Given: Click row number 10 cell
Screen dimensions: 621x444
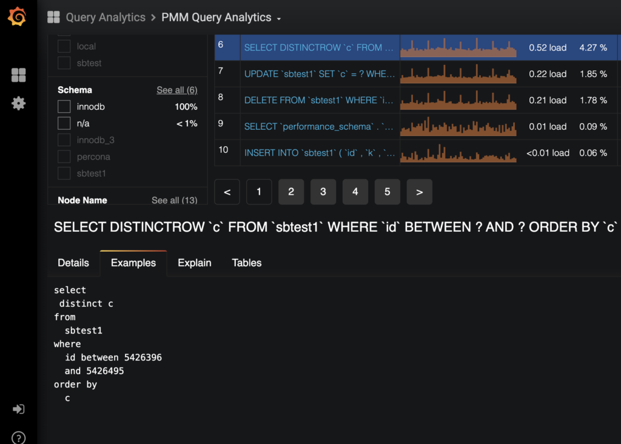Looking at the screenshot, I should [227, 153].
